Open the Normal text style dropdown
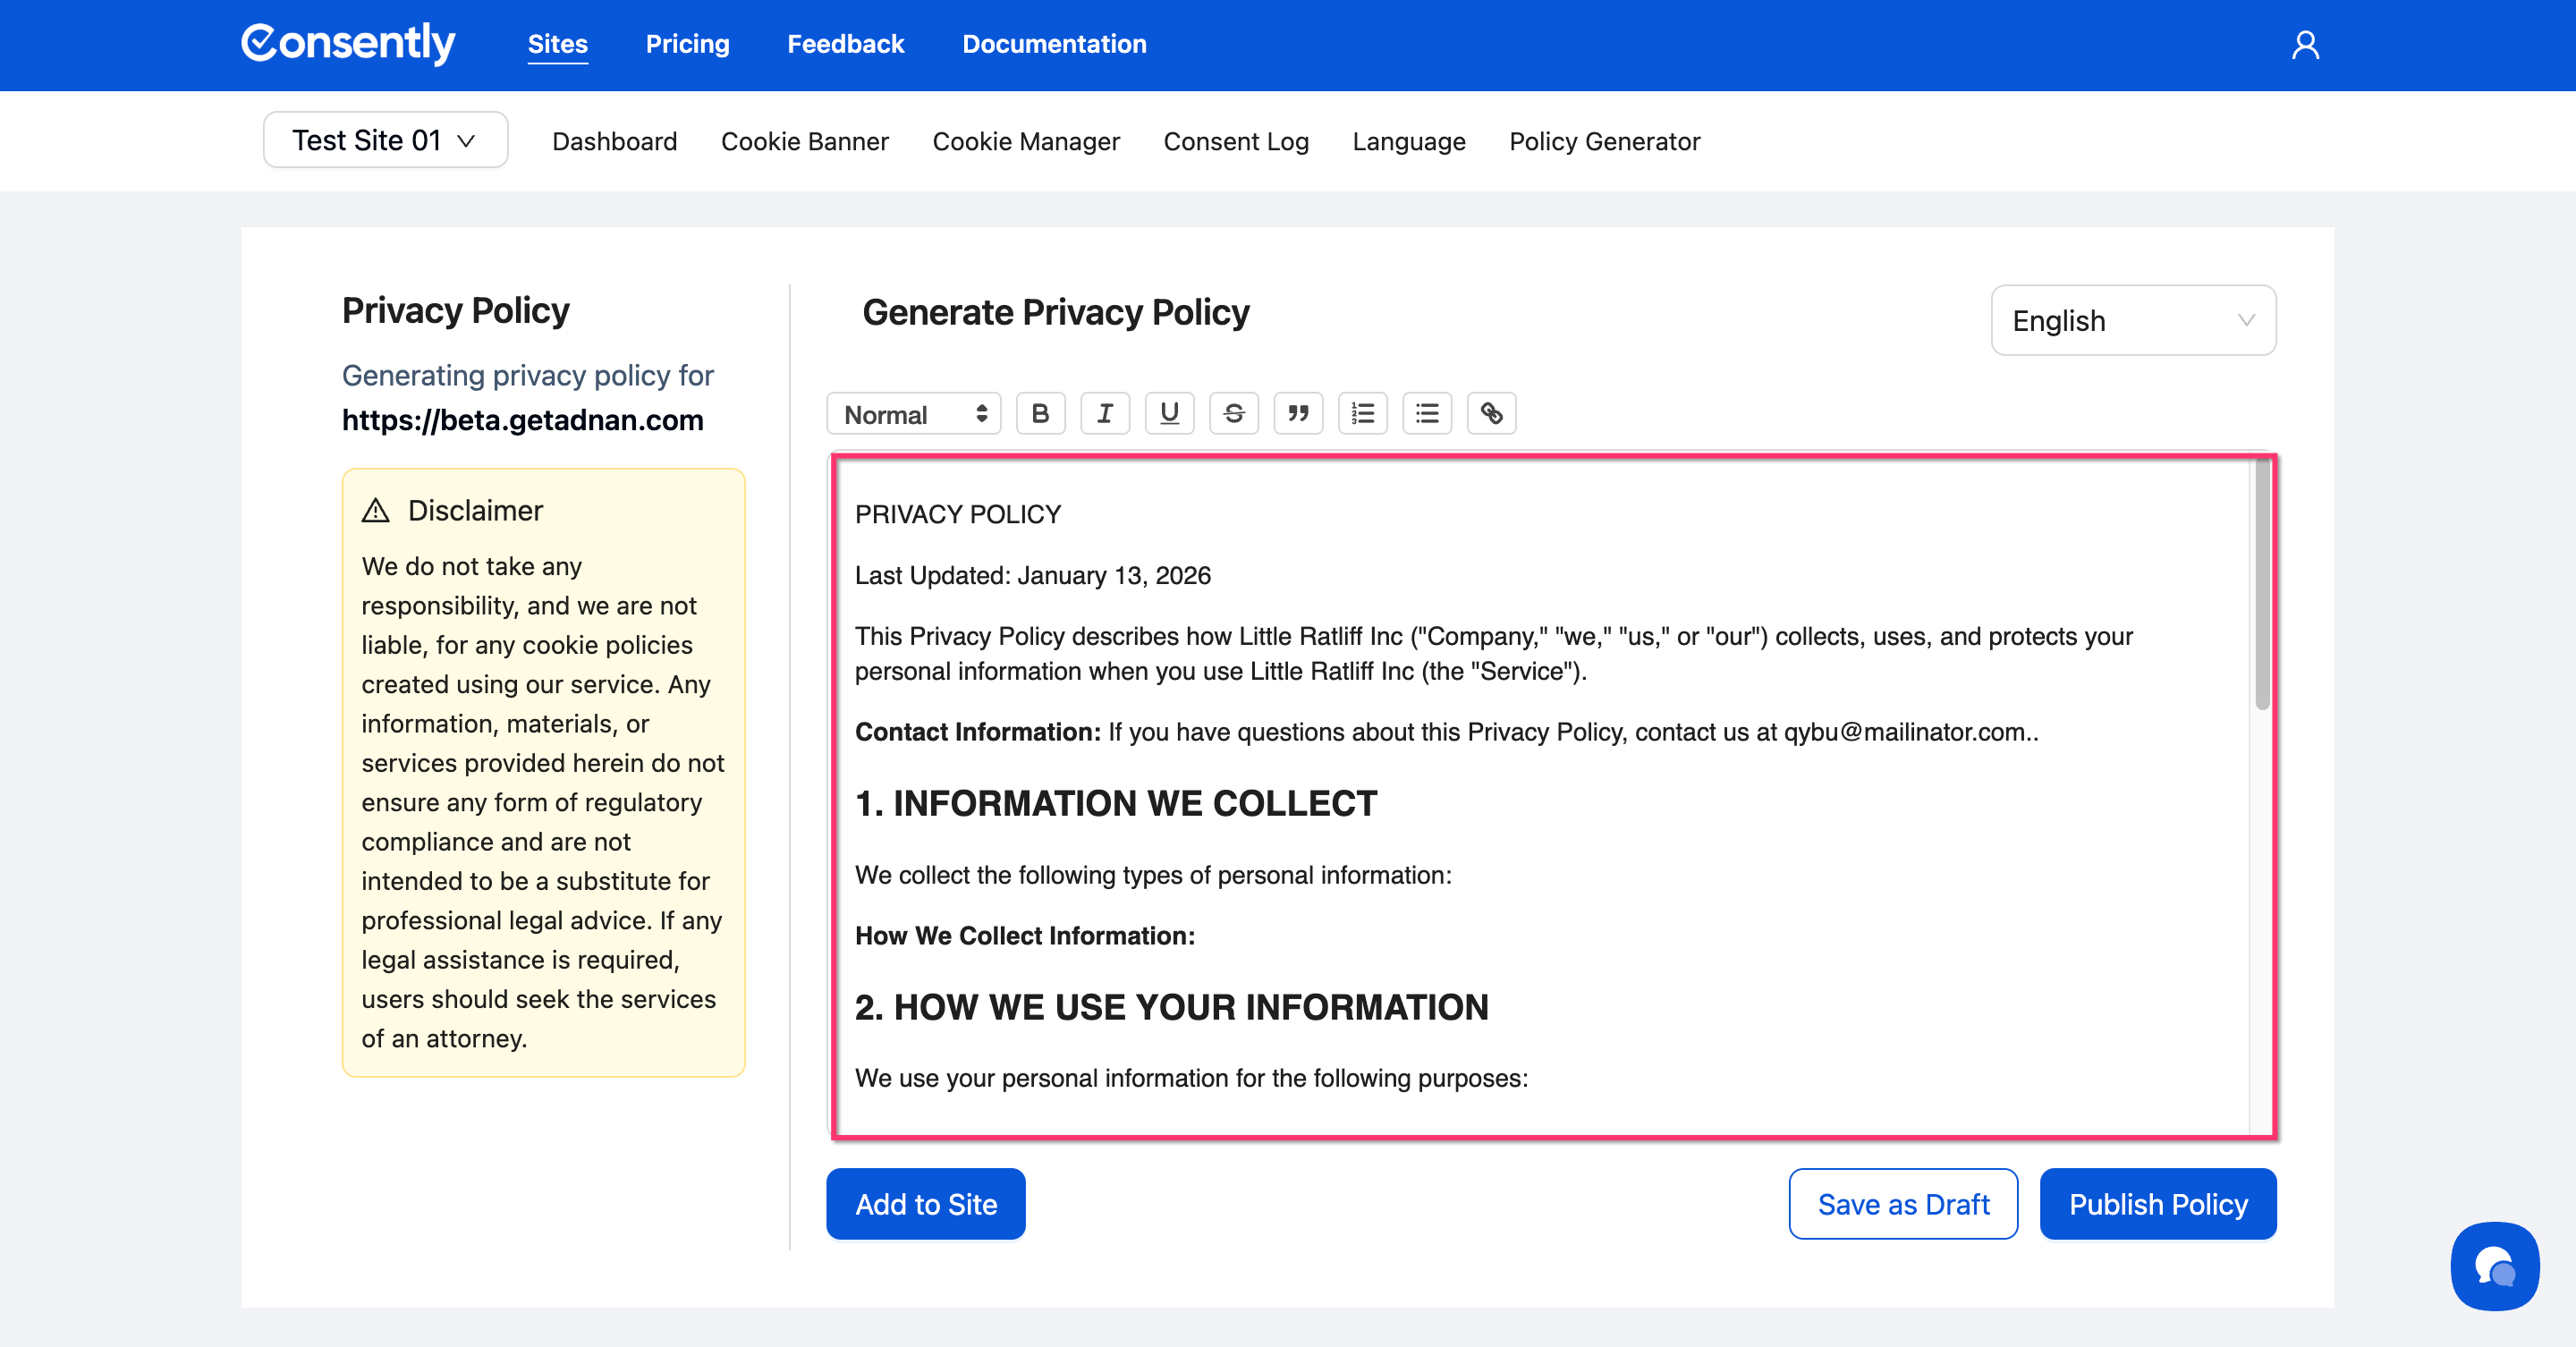Viewport: 2576px width, 1347px height. tap(914, 414)
